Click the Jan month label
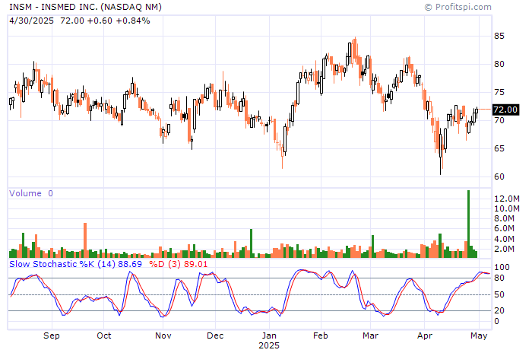 click(x=269, y=336)
